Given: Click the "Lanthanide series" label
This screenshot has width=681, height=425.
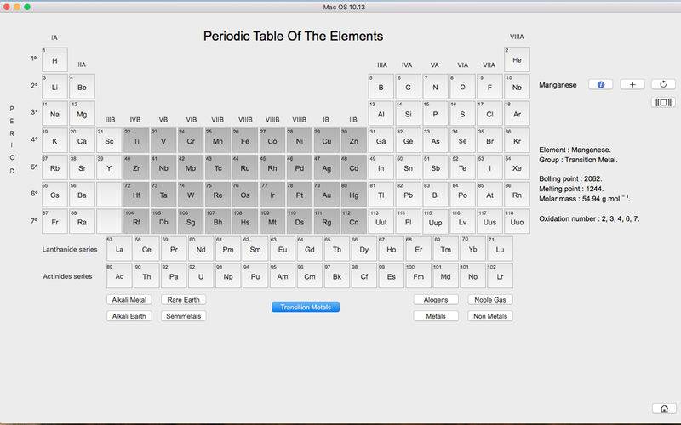Looking at the screenshot, I should 70,249.
